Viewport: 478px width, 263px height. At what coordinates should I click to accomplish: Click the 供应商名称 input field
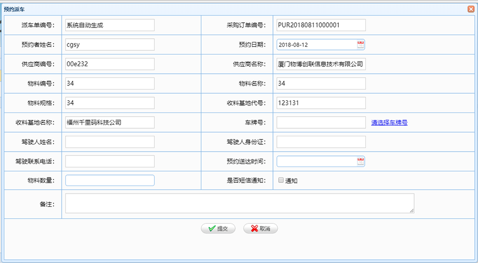[321, 64]
